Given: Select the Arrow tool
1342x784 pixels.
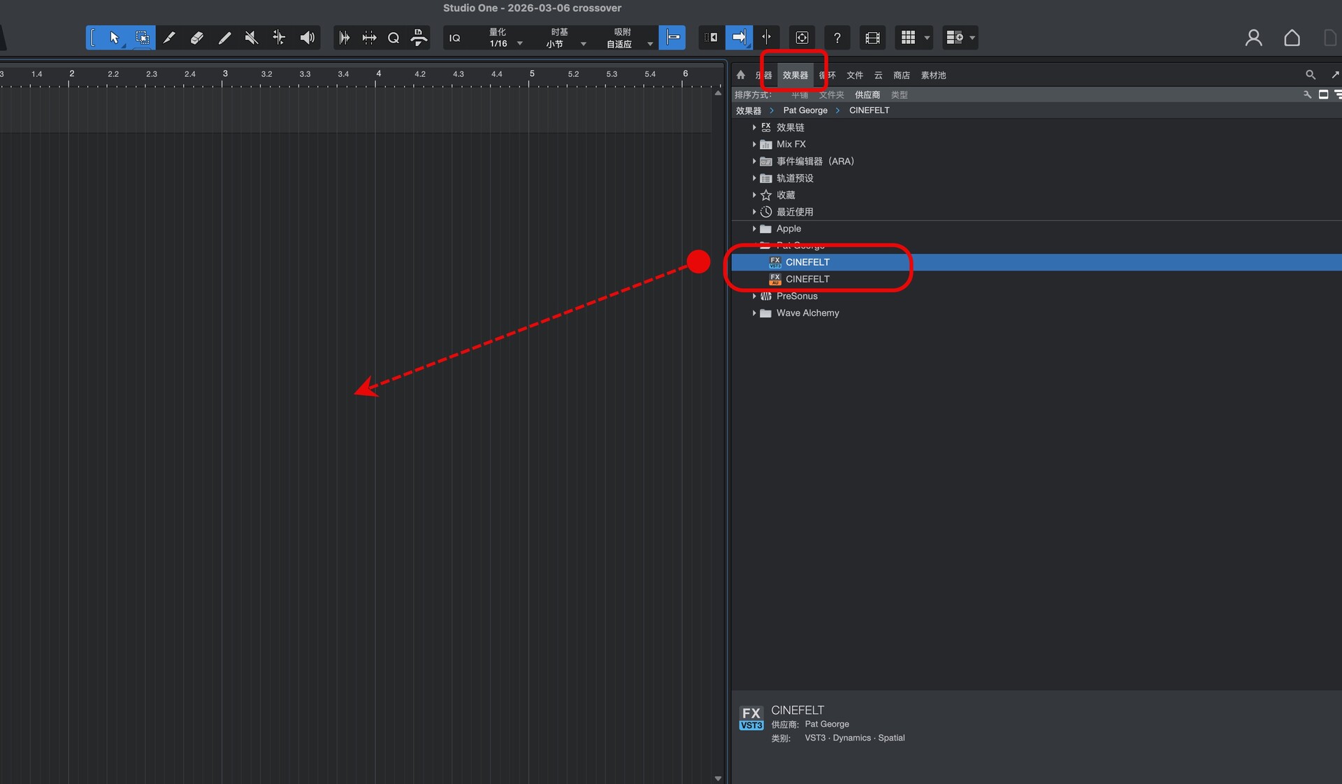Looking at the screenshot, I should click(x=114, y=38).
